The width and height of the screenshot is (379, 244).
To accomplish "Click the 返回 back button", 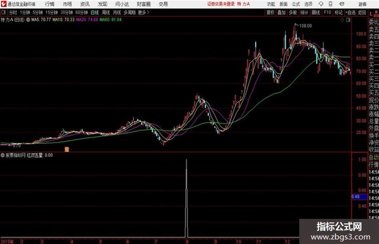I will tap(362, 12).
